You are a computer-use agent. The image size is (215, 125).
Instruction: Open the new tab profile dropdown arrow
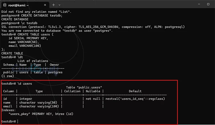coord(59,5)
